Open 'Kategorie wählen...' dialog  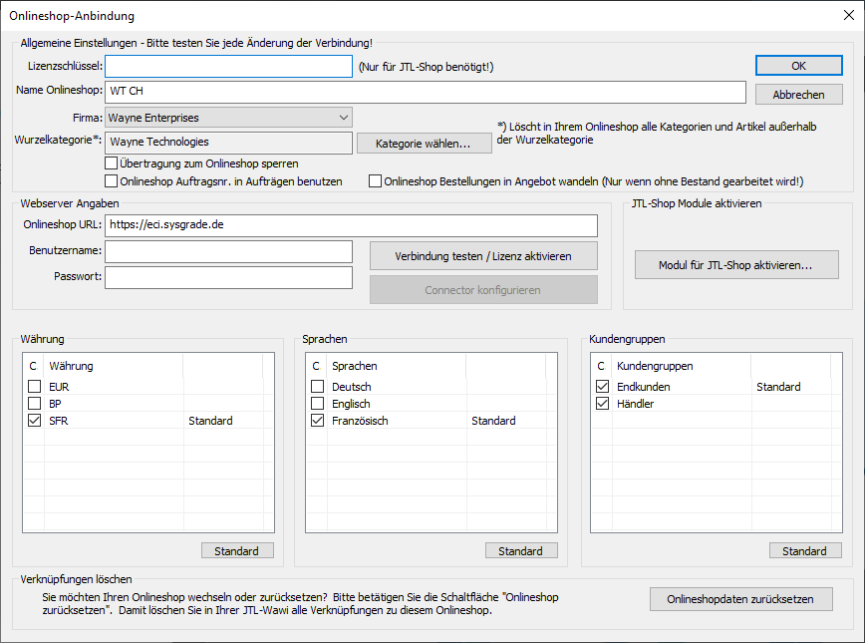pyautogui.click(x=425, y=143)
